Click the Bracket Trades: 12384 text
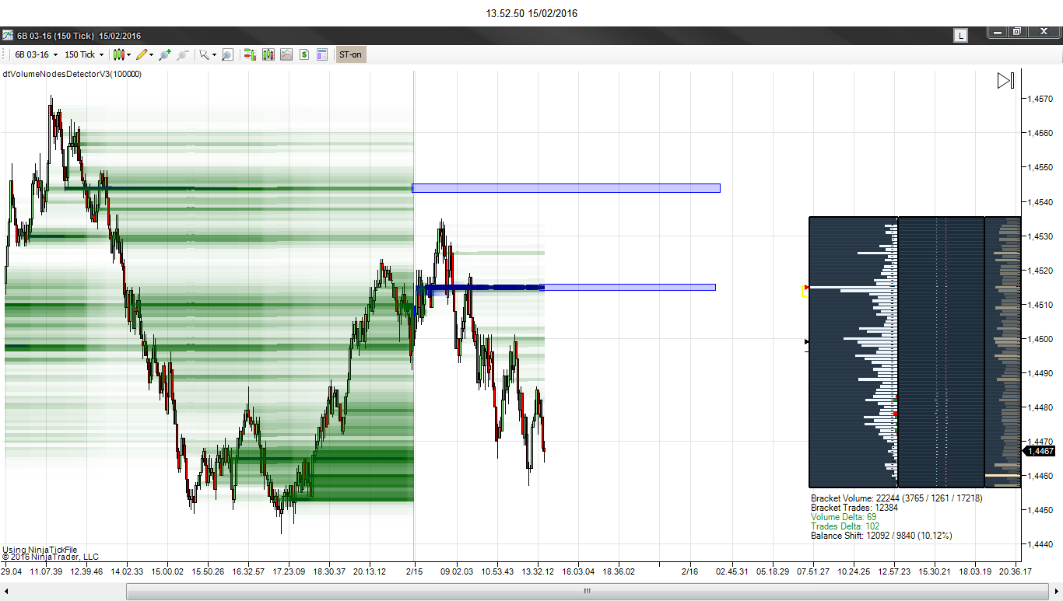This screenshot has width=1063, height=601. pyautogui.click(x=854, y=508)
